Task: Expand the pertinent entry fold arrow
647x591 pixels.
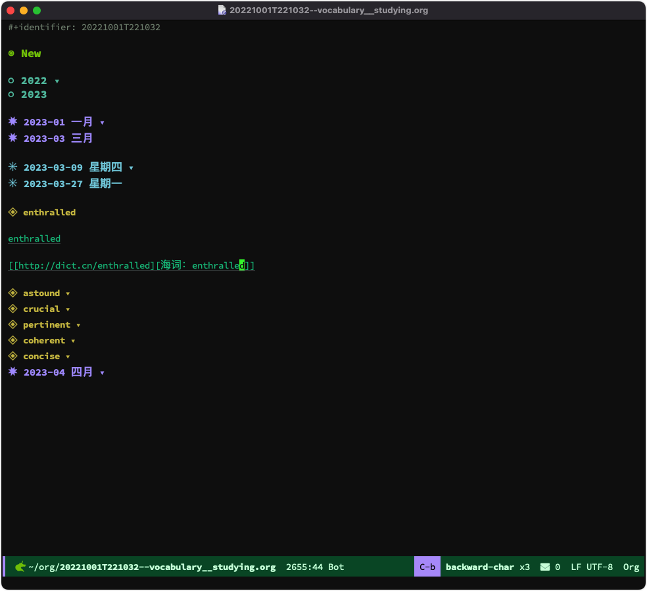Action: point(78,326)
